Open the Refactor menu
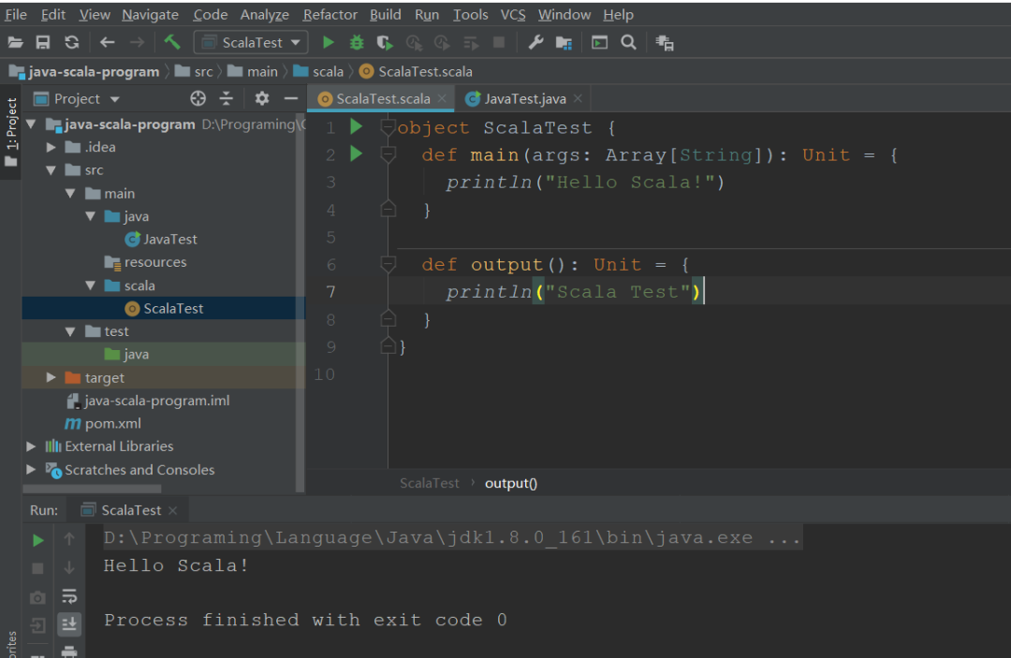 coord(330,14)
